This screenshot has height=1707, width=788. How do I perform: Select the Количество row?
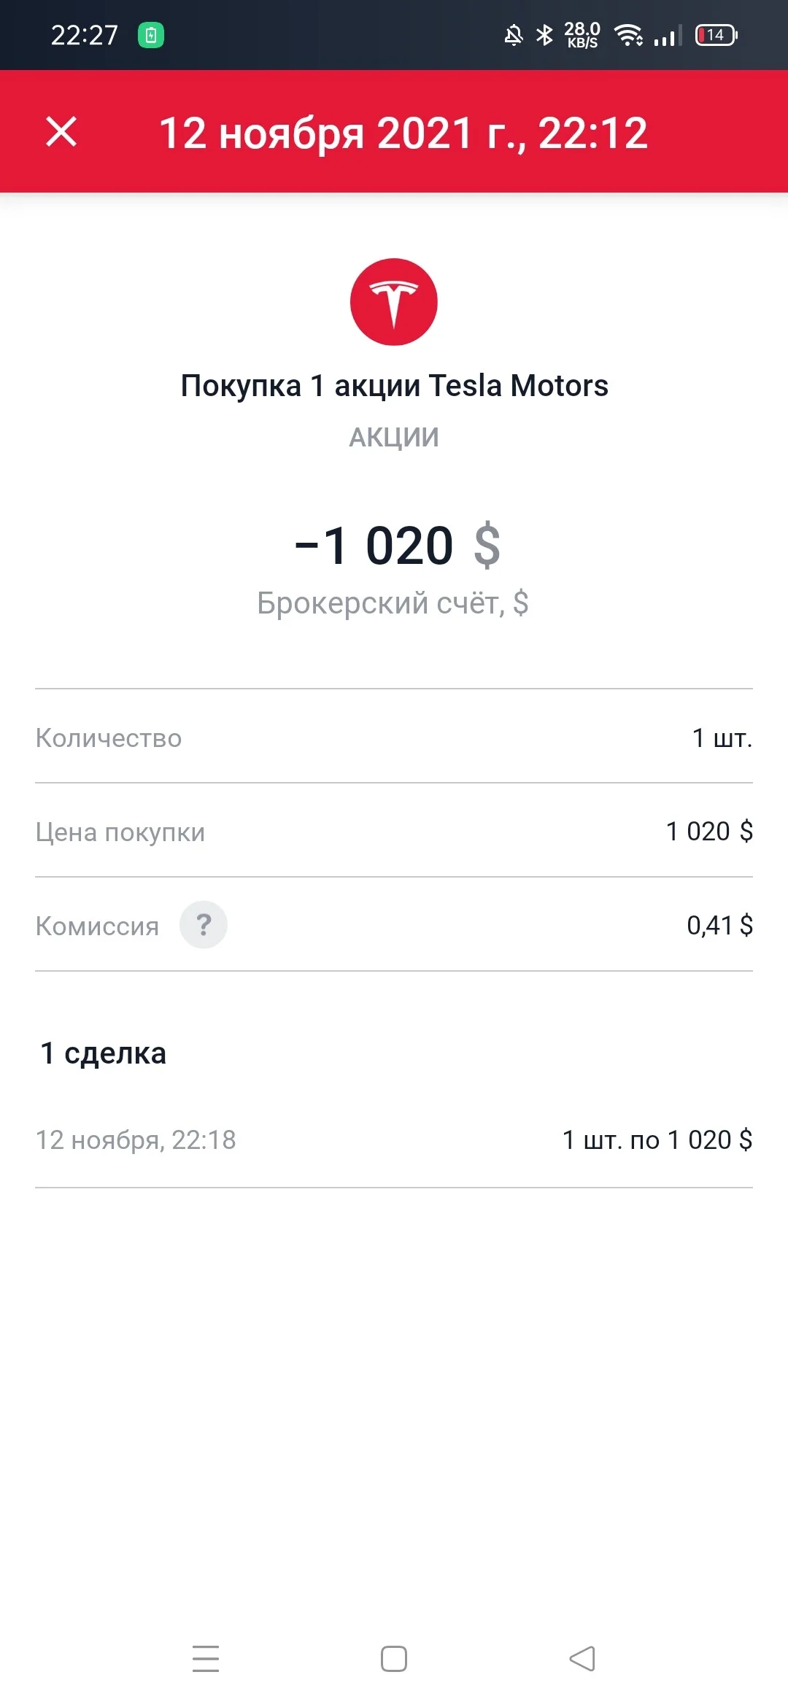coord(394,737)
